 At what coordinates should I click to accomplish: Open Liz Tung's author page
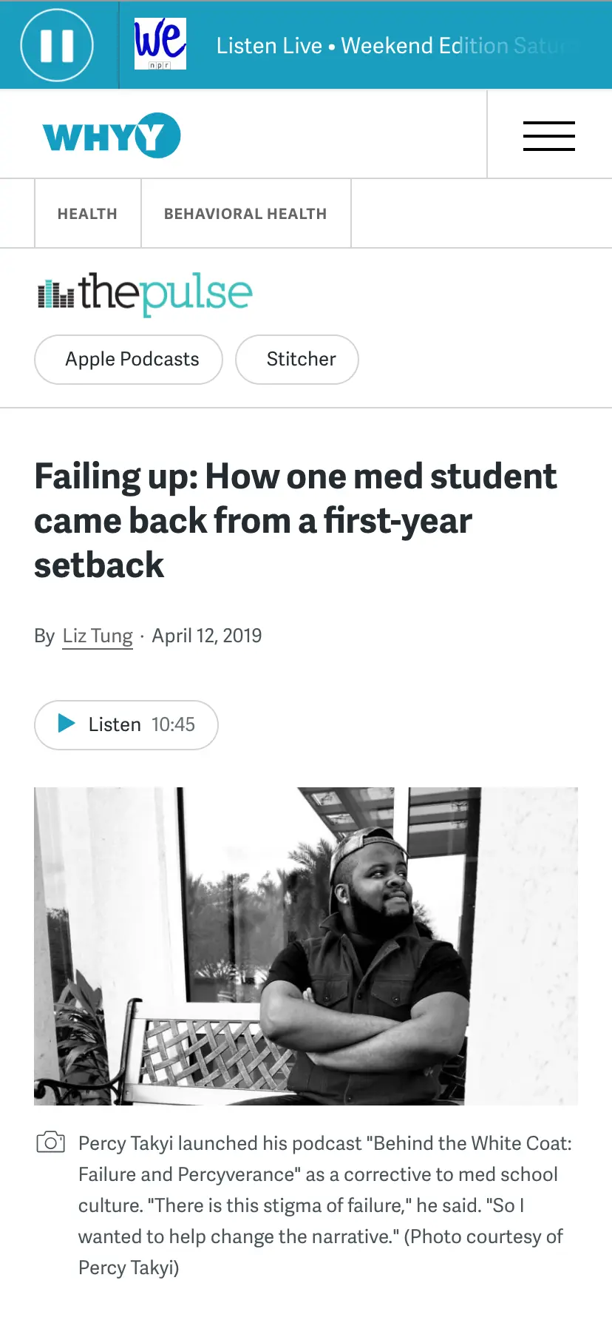pos(97,635)
